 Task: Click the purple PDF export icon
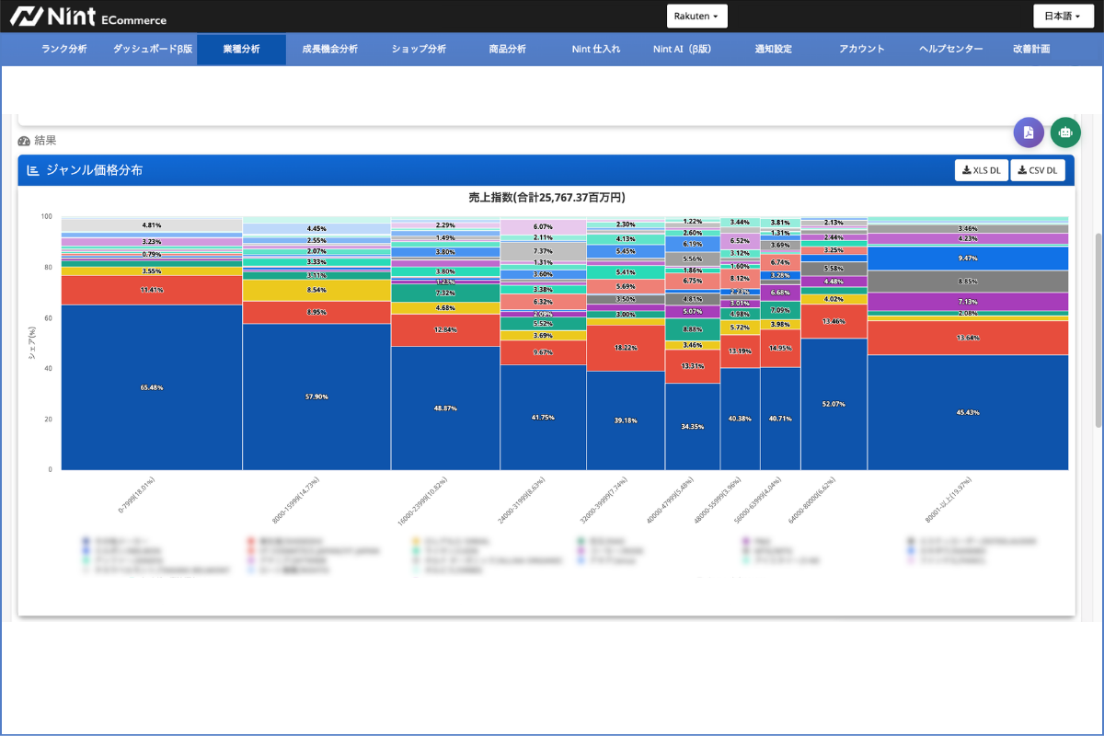point(1029,132)
